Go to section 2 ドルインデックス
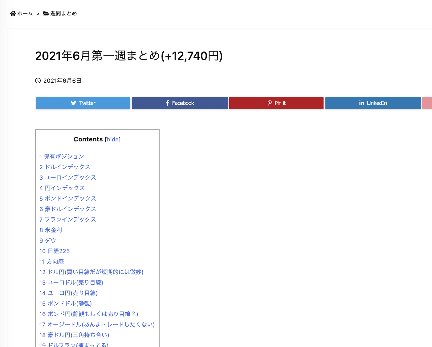The height and width of the screenshot is (347, 432). 65,167
